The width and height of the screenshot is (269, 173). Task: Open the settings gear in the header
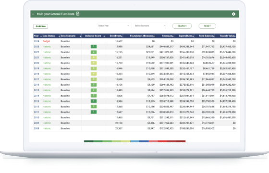(233, 14)
